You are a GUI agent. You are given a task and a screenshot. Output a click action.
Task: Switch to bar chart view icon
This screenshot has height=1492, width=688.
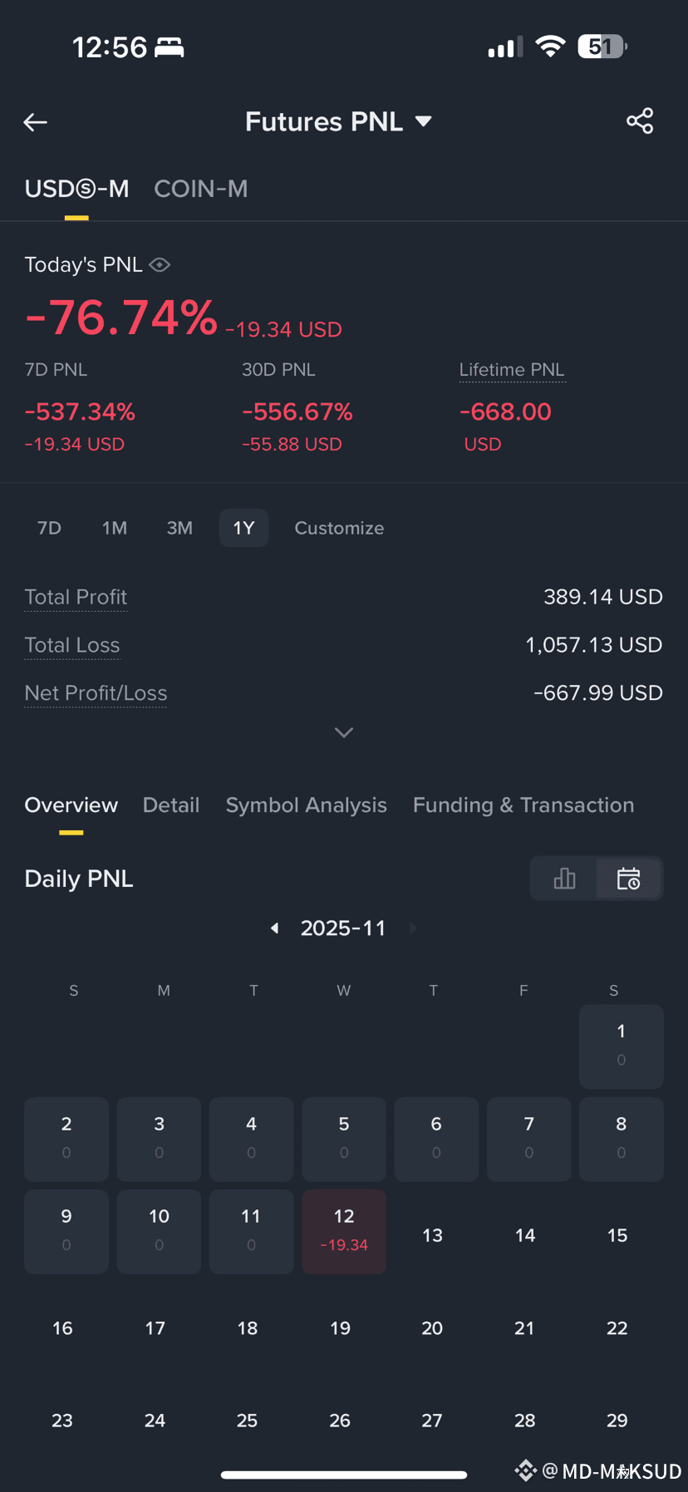tap(564, 879)
